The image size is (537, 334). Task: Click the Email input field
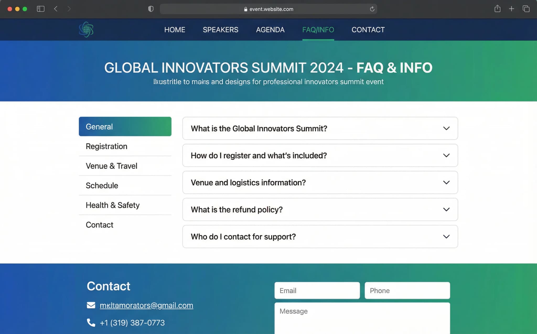coord(317,290)
